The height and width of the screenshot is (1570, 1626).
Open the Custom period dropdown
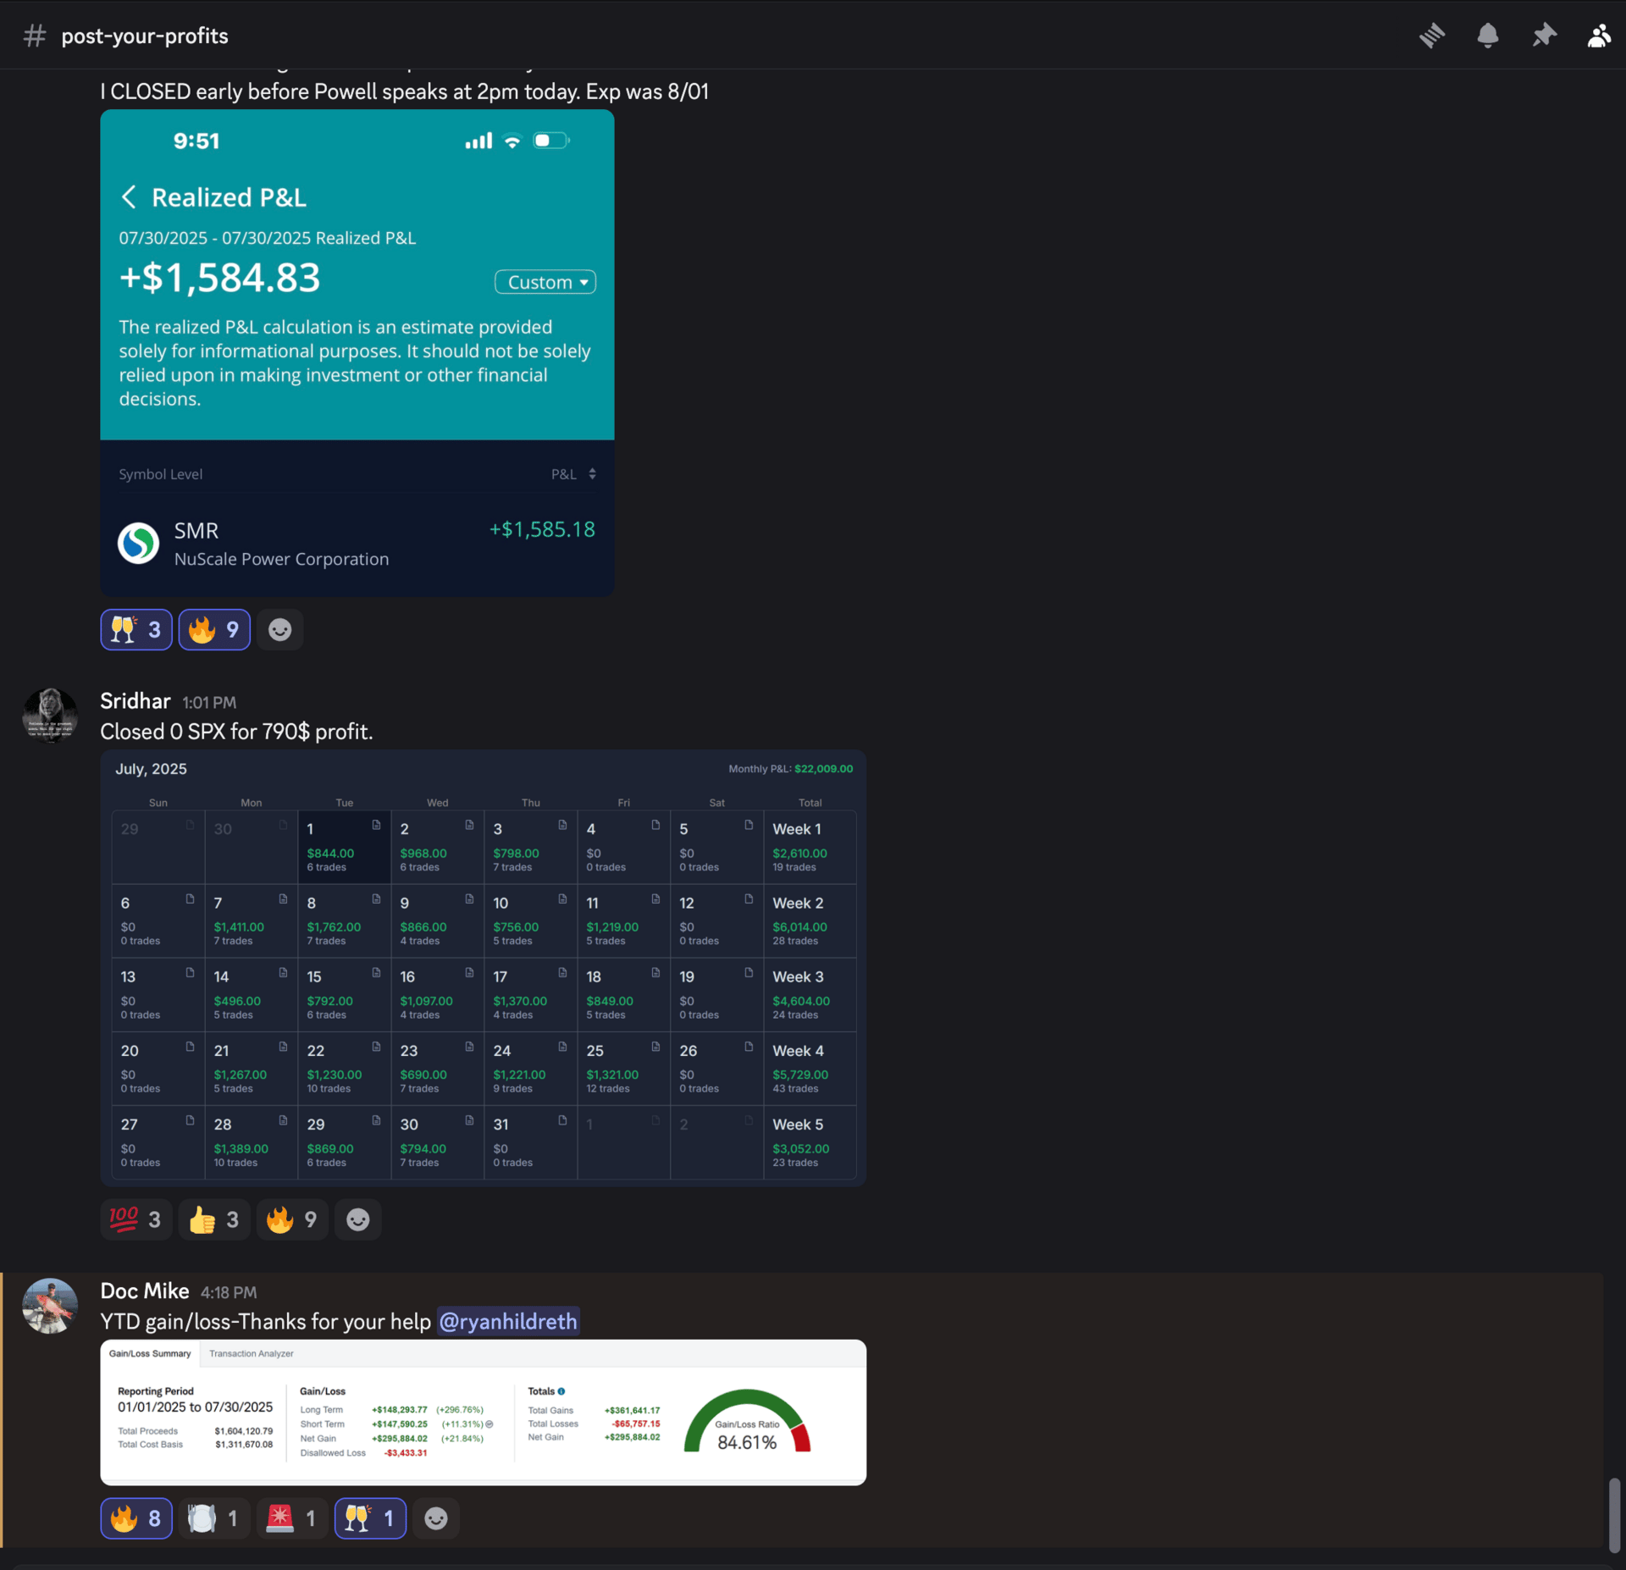(545, 282)
